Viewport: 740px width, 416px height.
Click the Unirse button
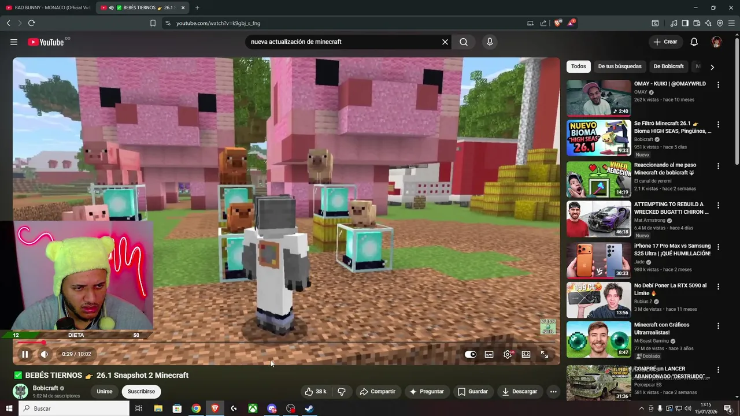pos(105,391)
